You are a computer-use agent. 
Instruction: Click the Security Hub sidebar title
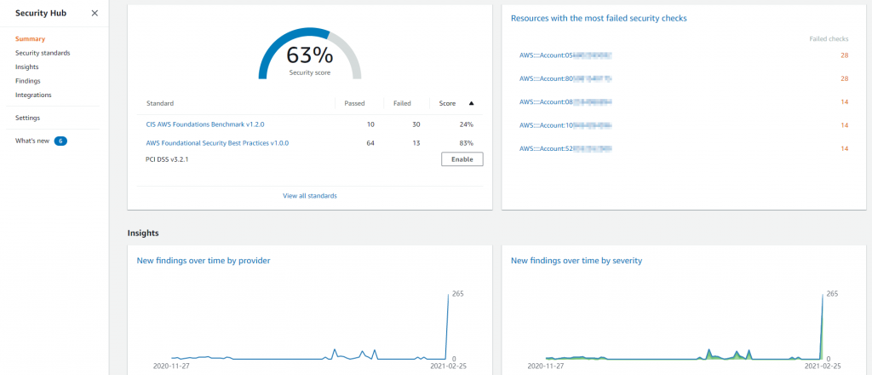[x=41, y=14]
